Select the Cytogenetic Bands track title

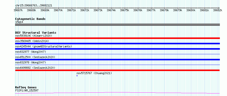coord(30,19)
